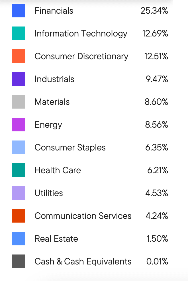Select the teal Information Technology swatch
Image resolution: width=188 pixels, height=281 pixels.
point(19,33)
